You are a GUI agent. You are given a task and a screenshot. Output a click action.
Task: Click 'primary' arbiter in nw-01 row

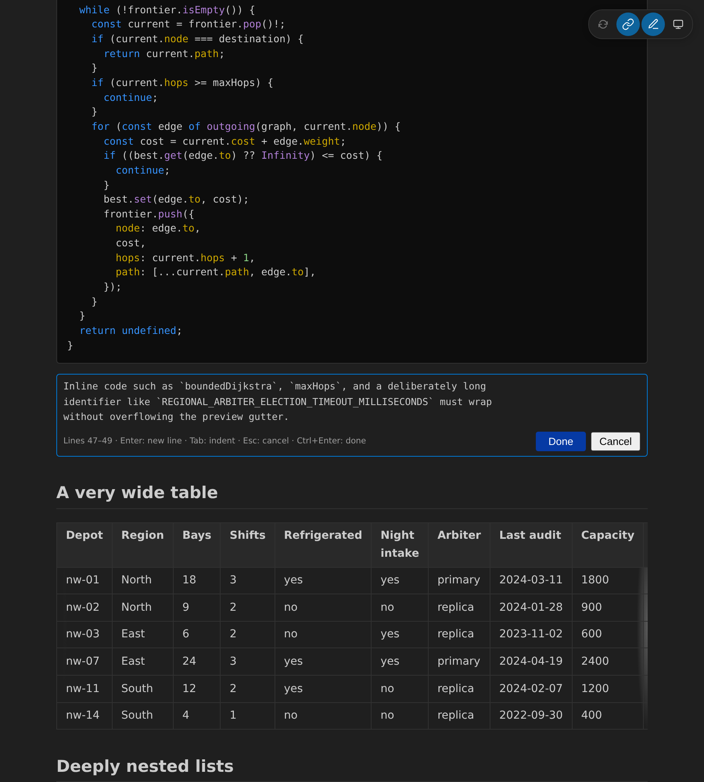click(459, 580)
